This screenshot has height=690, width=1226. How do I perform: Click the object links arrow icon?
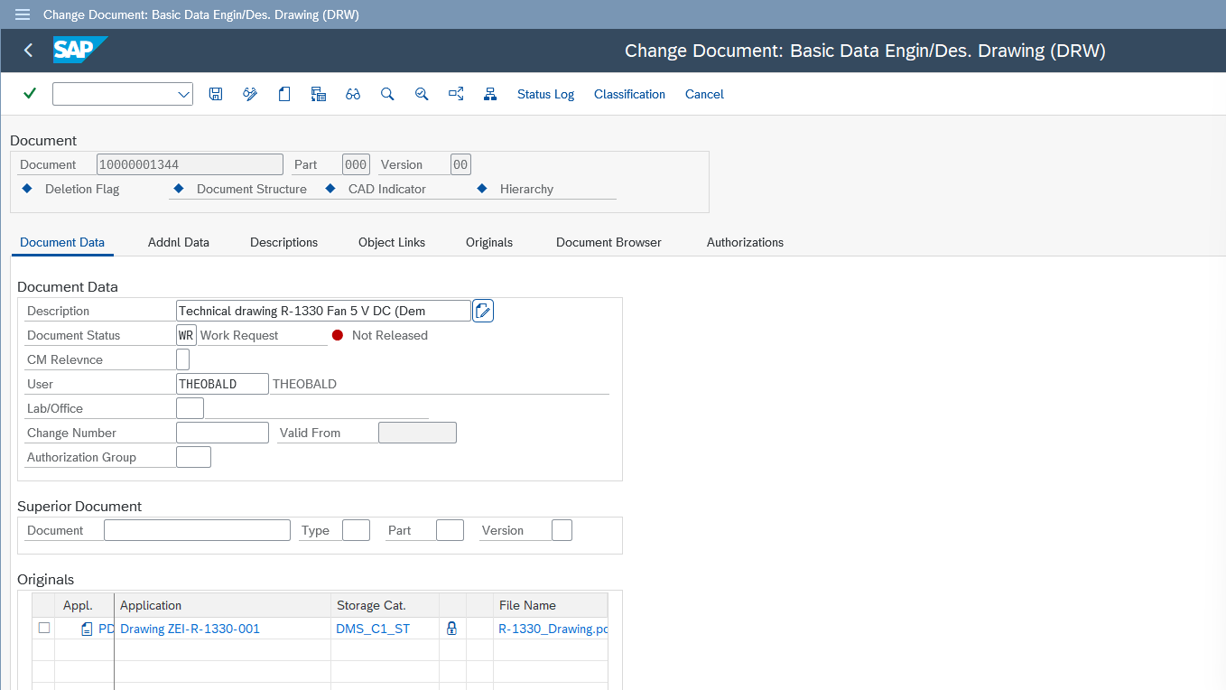click(x=456, y=94)
